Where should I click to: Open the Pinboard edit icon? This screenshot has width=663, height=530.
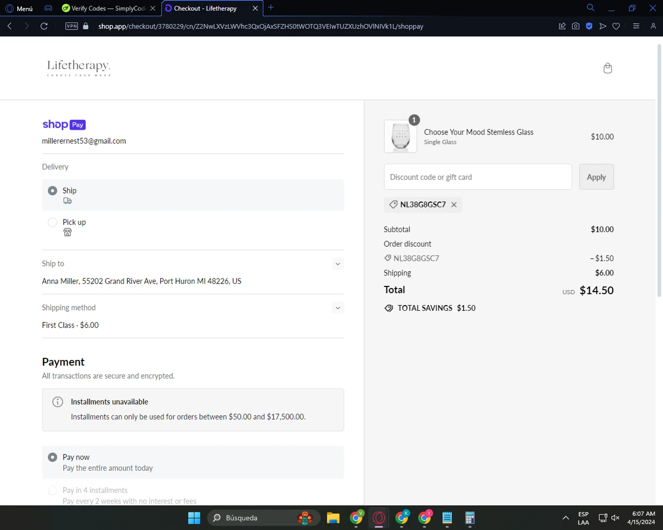[562, 26]
